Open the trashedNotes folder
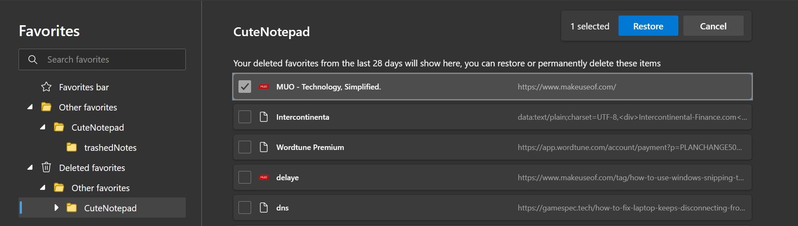 point(110,148)
